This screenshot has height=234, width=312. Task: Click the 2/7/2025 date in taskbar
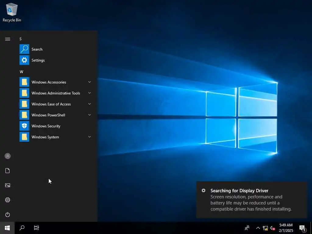click(x=286, y=231)
